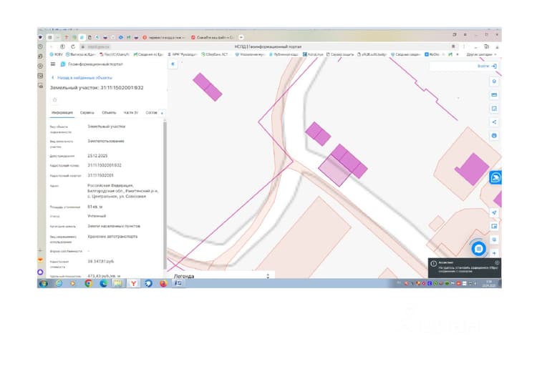Open Другие закладки bookmarks dropdown
The height and width of the screenshot is (379, 537).
(481, 54)
